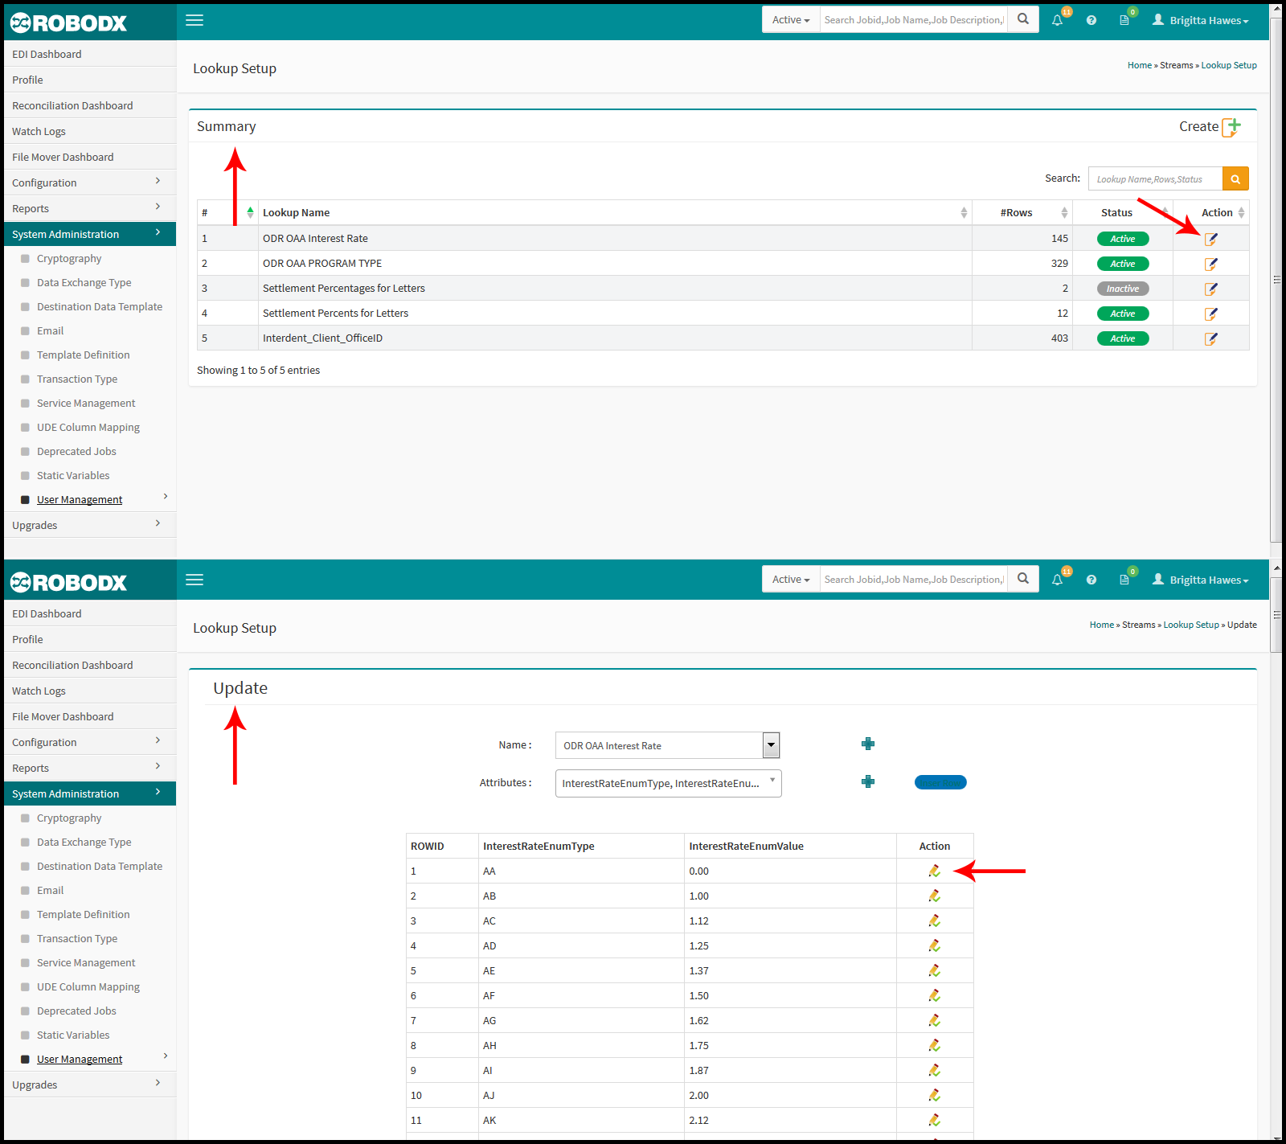Viewport: 1286px width, 1144px height.
Task: Click the Streams breadcrumb link in lower page
Action: (1138, 625)
